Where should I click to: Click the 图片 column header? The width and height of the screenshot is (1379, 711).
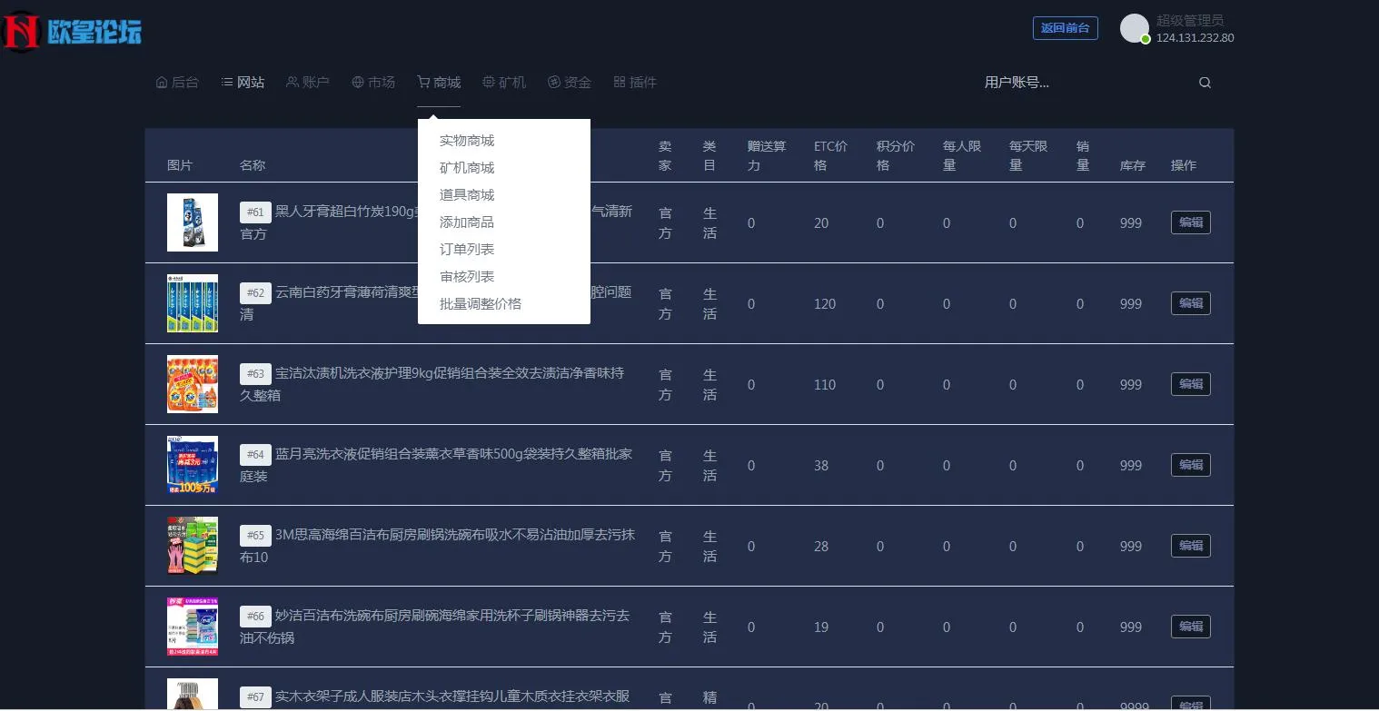[180, 165]
